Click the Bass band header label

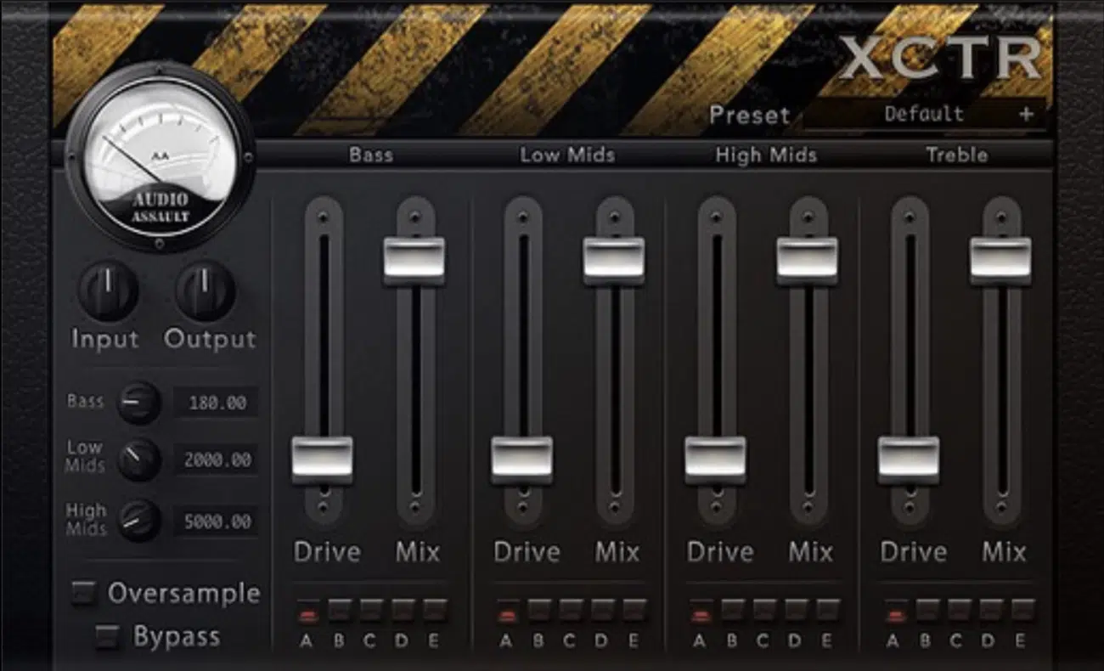click(x=370, y=155)
